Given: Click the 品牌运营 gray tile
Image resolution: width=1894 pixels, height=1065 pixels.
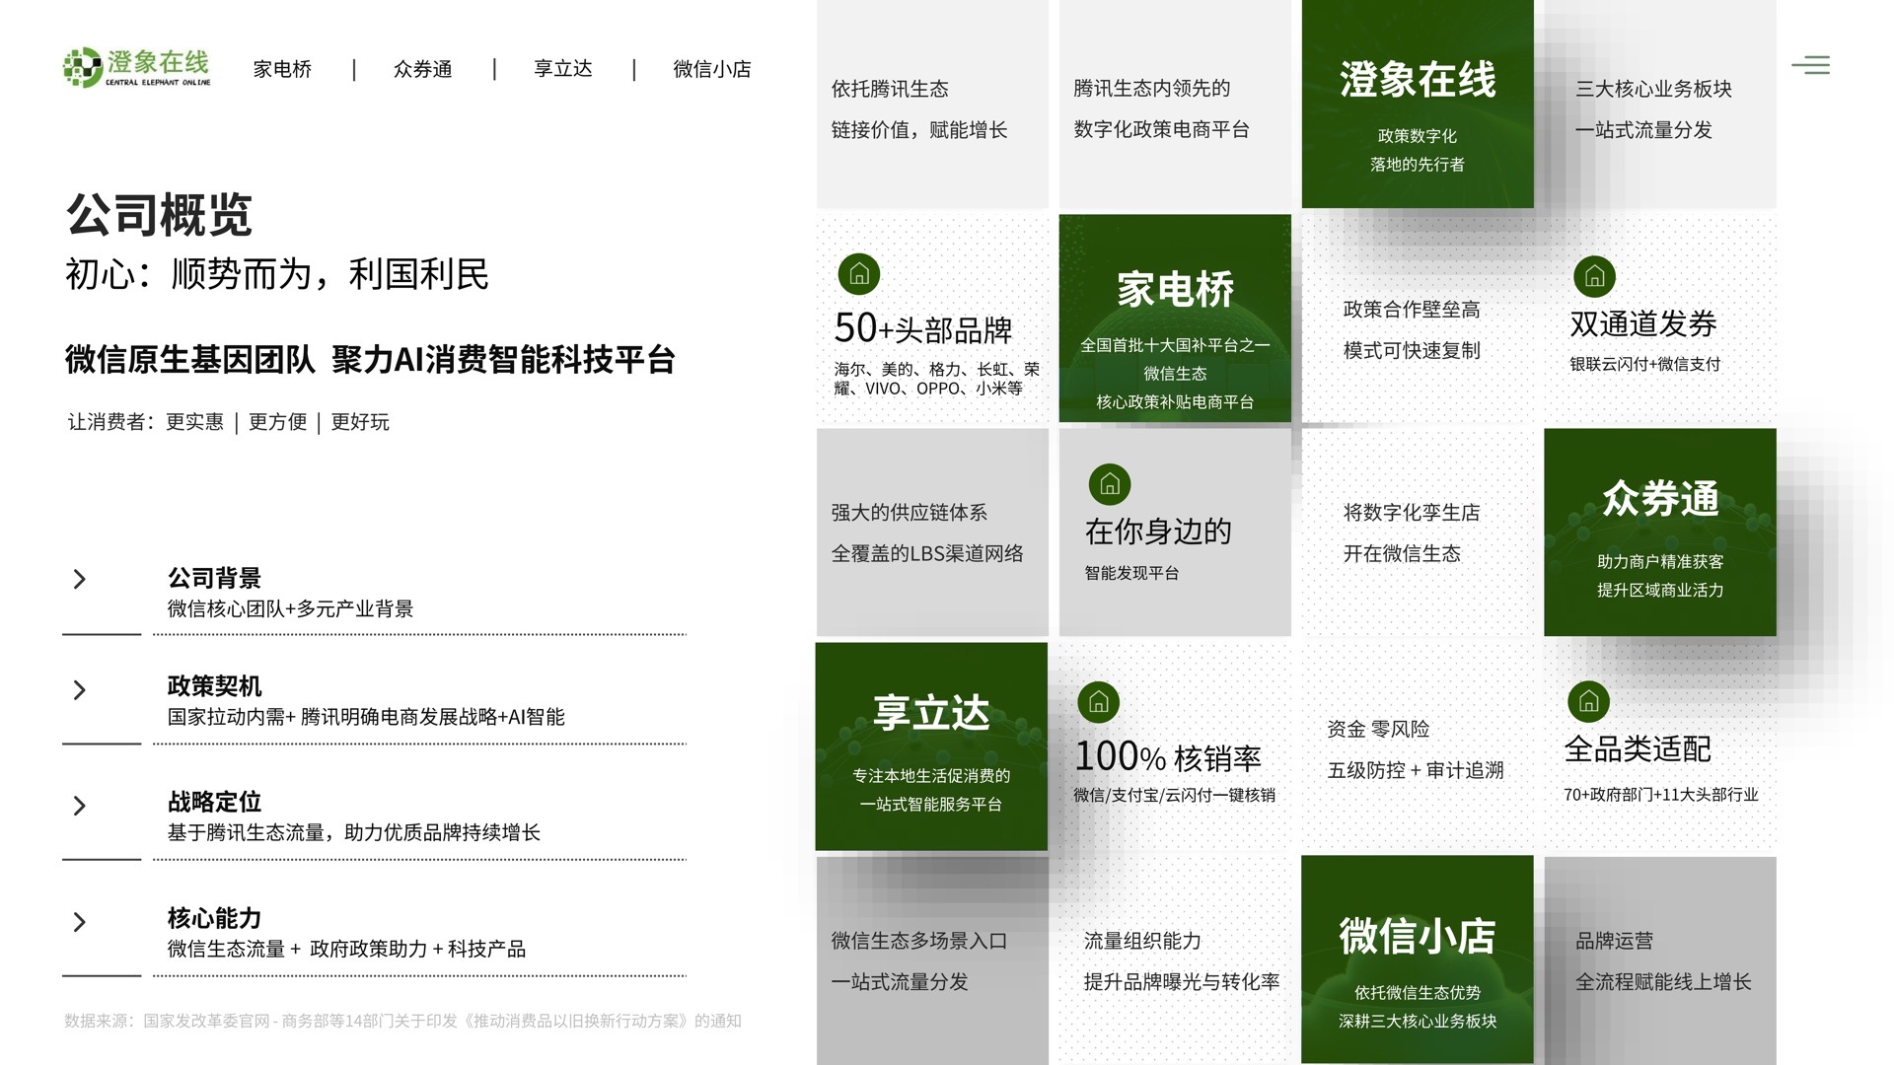Looking at the screenshot, I should 1660,959.
